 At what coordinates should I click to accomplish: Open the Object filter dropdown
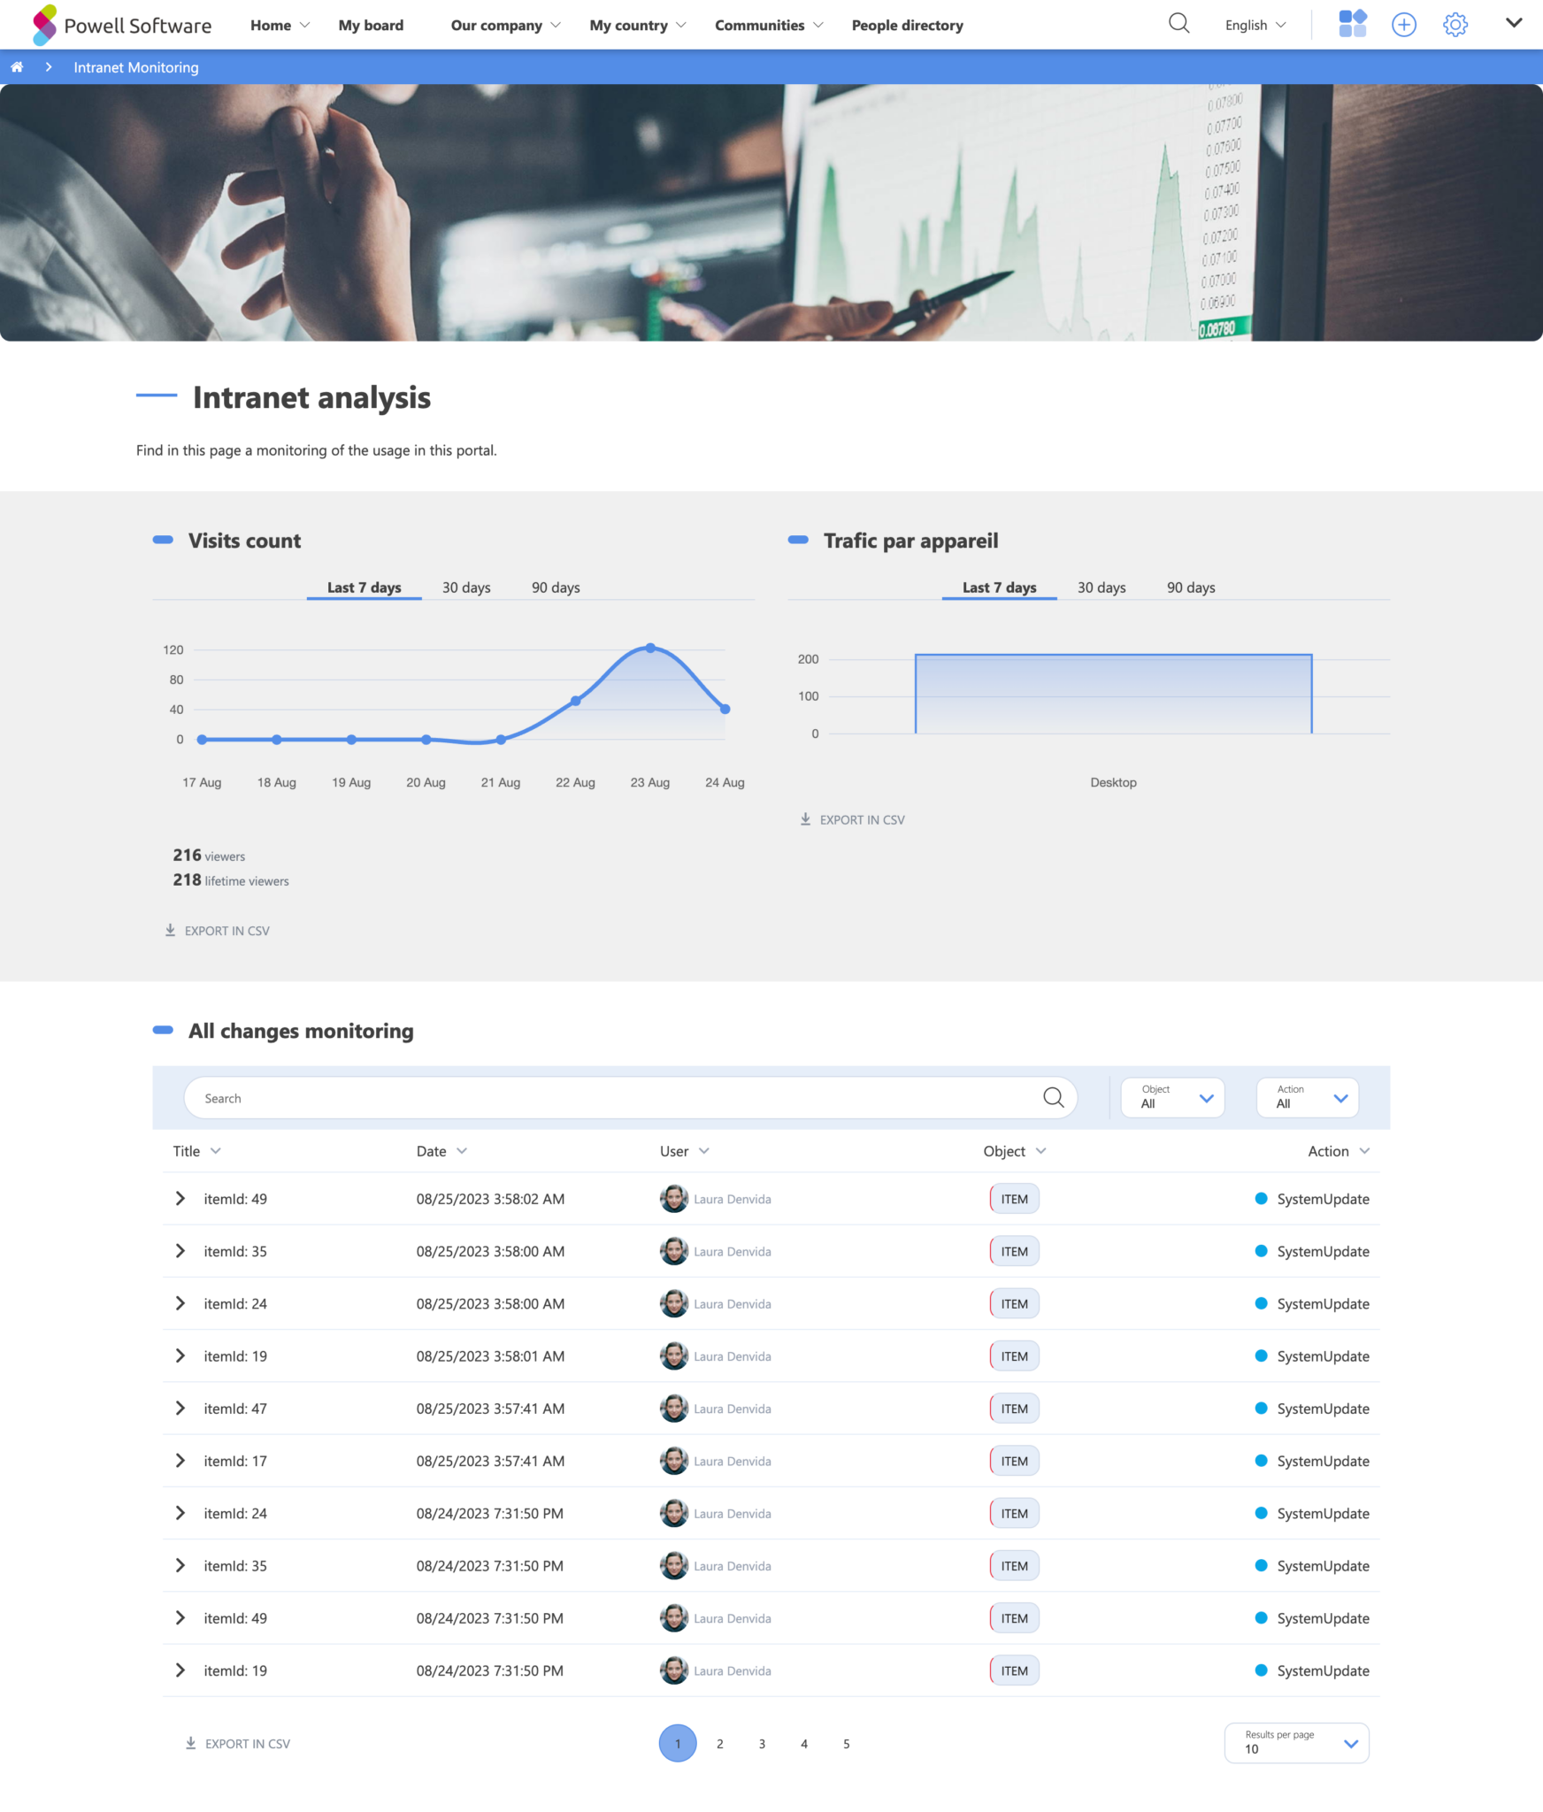pyautogui.click(x=1172, y=1098)
